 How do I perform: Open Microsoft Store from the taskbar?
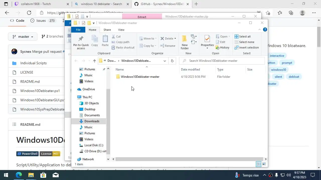pos(43,175)
